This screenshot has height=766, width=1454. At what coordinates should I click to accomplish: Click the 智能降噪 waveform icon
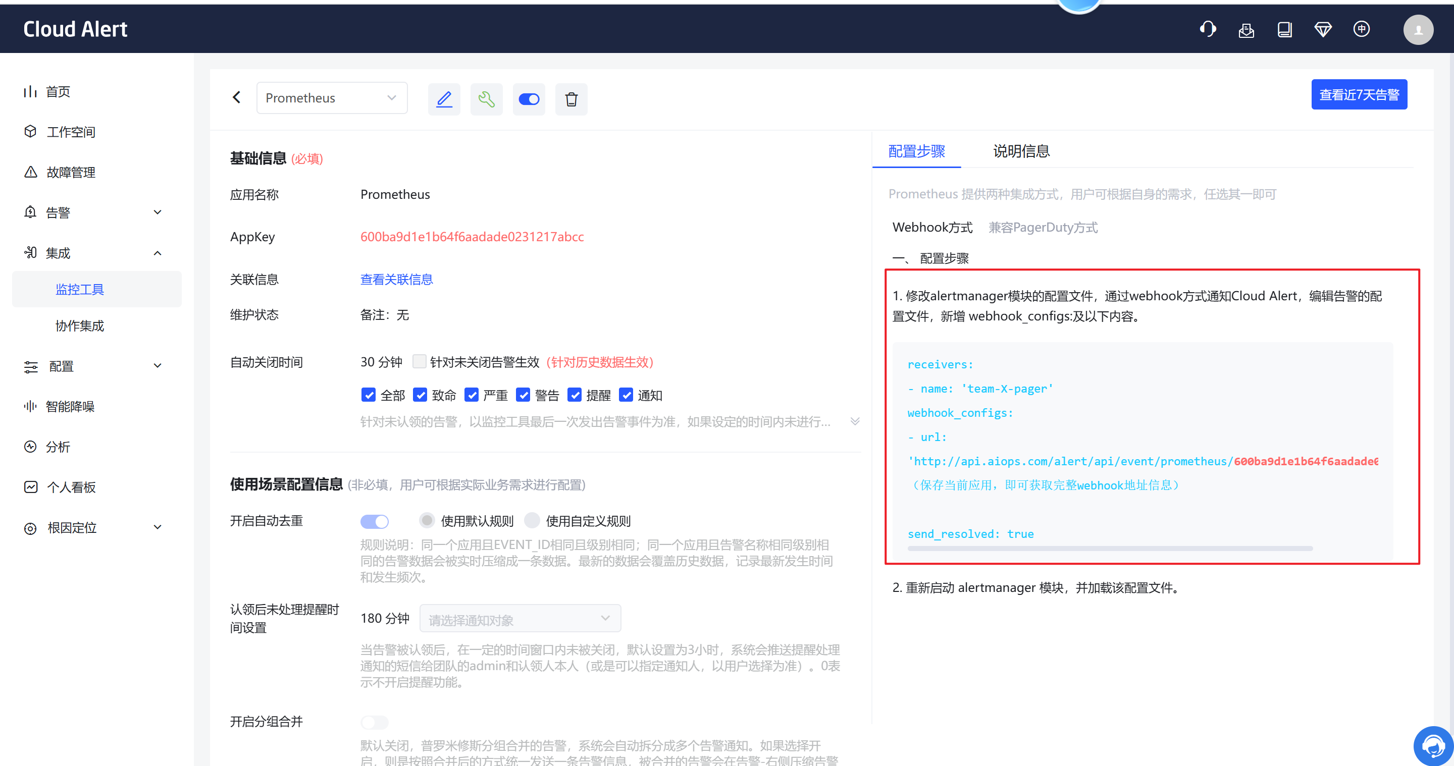[30, 406]
